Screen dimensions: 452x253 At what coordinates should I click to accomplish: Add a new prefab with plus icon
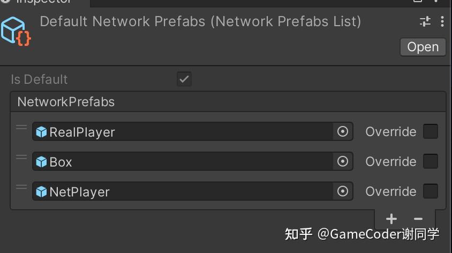pos(391,219)
